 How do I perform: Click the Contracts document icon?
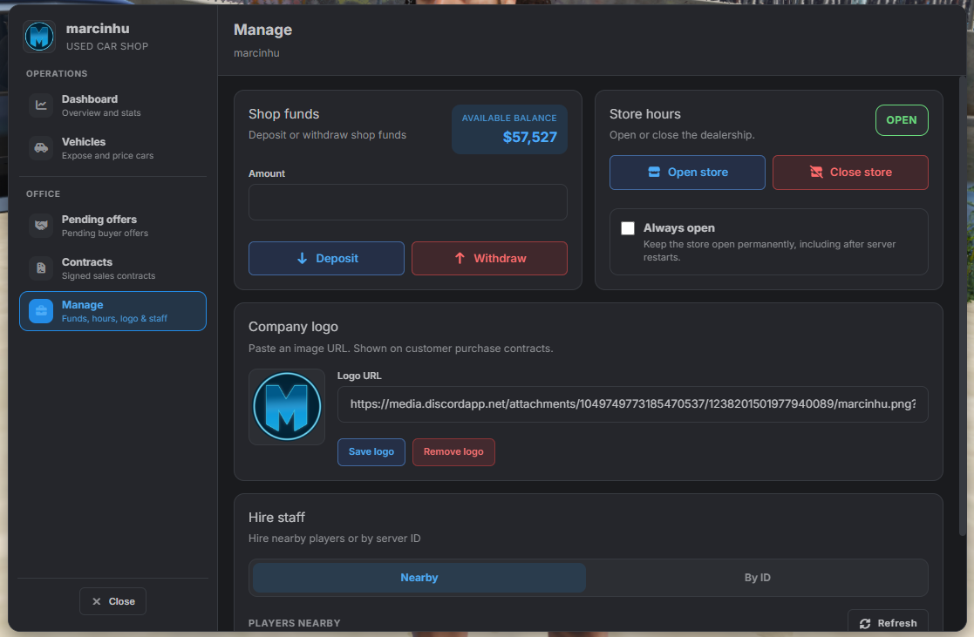point(41,268)
